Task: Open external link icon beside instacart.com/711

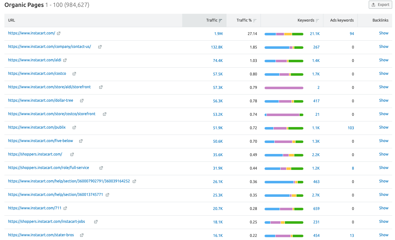Action: pos(65,208)
